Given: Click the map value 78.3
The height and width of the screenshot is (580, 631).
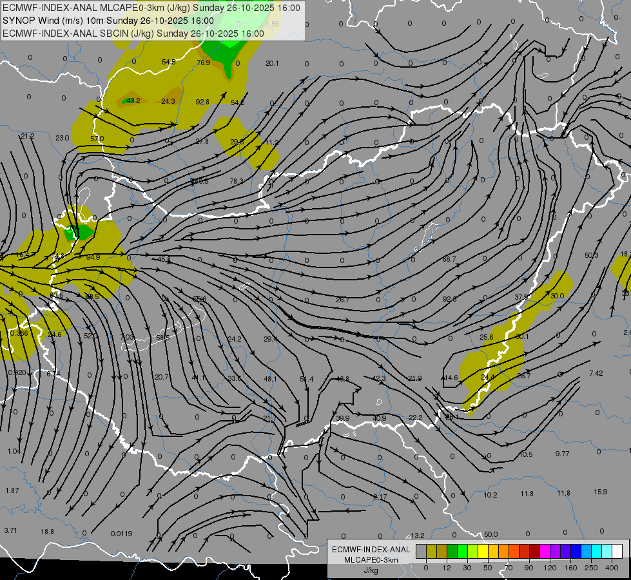Looking at the screenshot, I should point(237,182).
